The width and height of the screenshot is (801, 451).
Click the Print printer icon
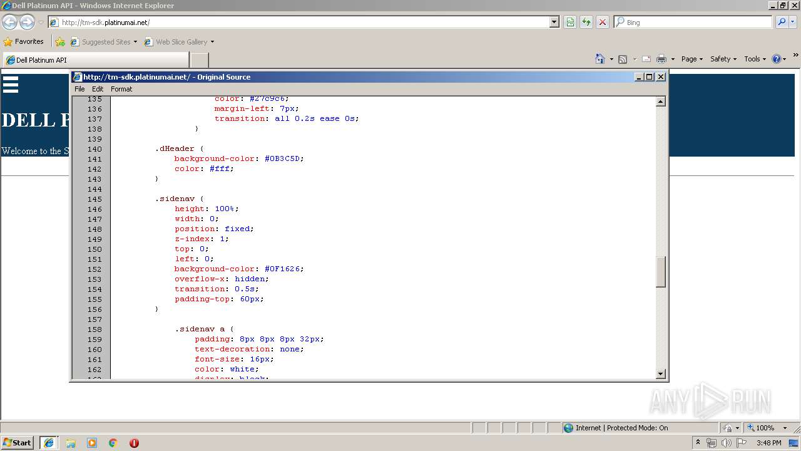pos(661,59)
